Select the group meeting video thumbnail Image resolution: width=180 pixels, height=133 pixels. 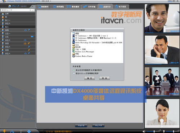pyautogui.click(x=162, y=81)
